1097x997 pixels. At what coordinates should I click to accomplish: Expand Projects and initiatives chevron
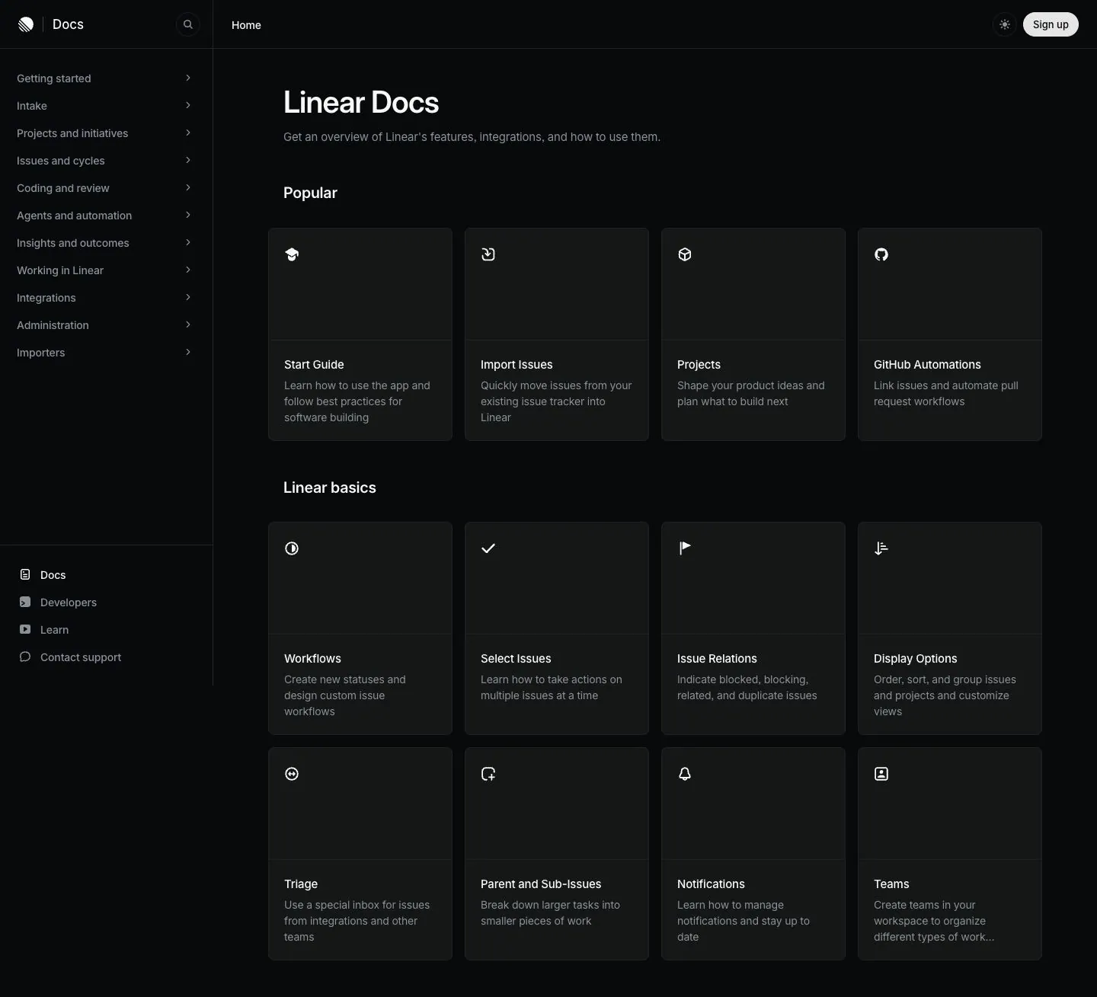tap(188, 133)
